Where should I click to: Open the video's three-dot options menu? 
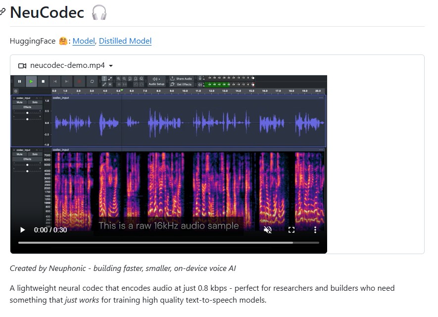[x=315, y=230]
